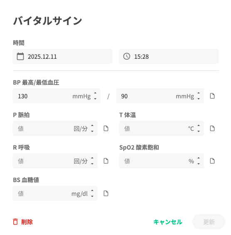Open the note icon for blood pressure row
The width and height of the screenshot is (231, 235).
pos(212,96)
